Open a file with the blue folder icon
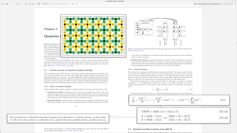This screenshot has width=237, height=133. click(7, 4)
